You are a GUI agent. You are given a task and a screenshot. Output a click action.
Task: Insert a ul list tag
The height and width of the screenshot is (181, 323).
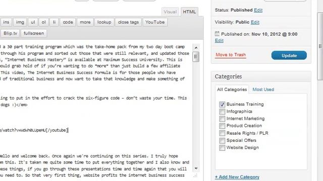pos(33,22)
